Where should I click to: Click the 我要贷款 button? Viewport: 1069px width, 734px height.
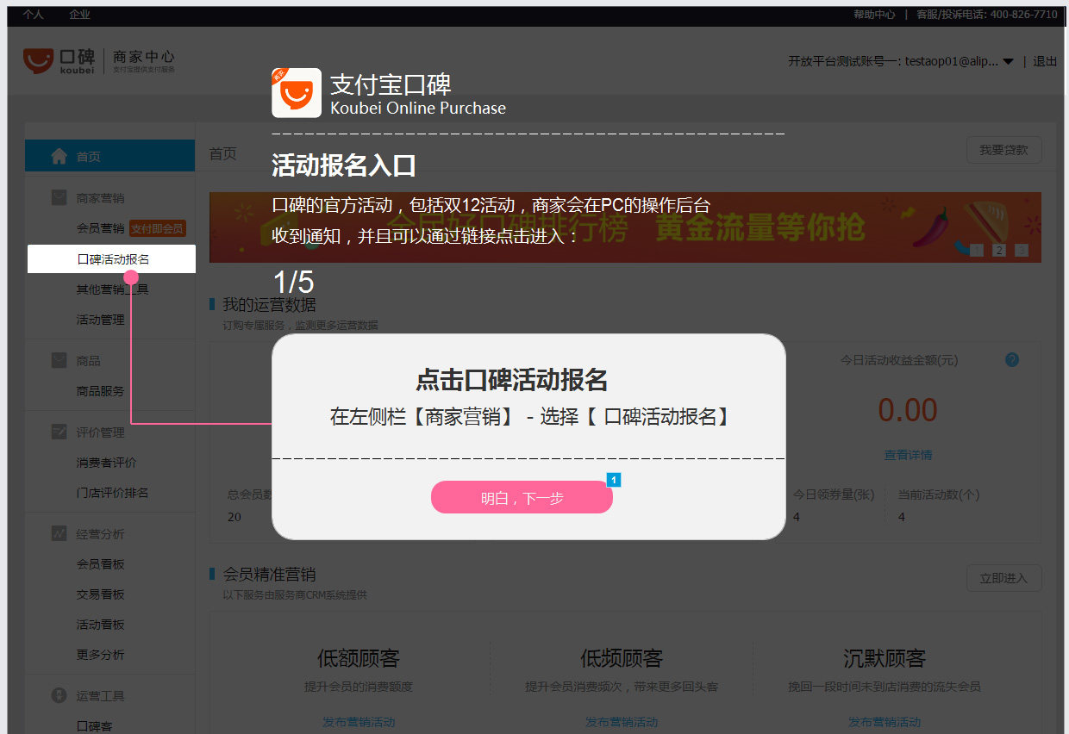[x=1003, y=150]
